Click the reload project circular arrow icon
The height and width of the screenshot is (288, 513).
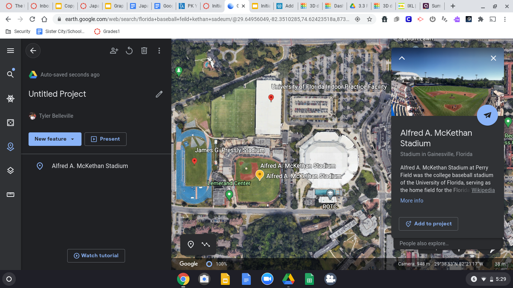129,51
